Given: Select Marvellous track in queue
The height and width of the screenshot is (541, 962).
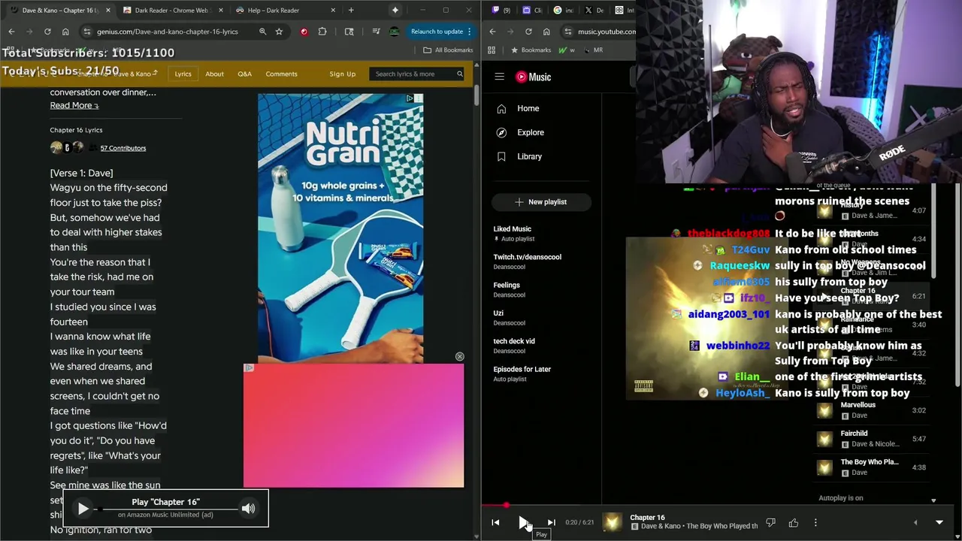Looking at the screenshot, I should pyautogui.click(x=873, y=410).
